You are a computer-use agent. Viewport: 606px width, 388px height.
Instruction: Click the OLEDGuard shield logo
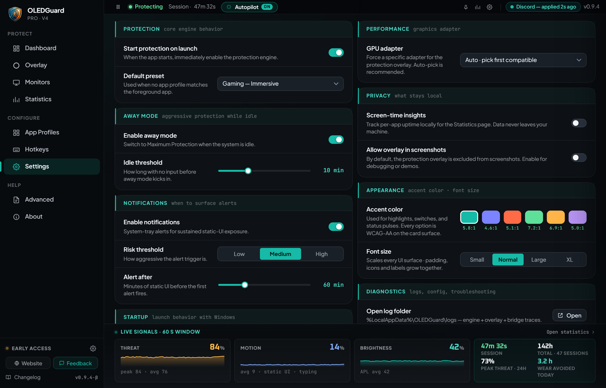coord(15,14)
